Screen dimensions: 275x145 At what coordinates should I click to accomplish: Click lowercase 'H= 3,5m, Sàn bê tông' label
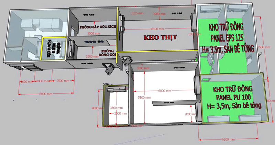click(x=234, y=106)
